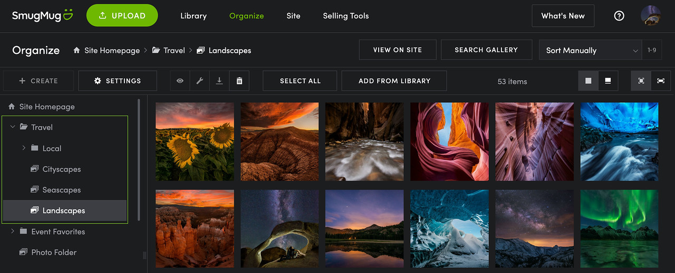Select the ice cave opening photo
The width and height of the screenshot is (675, 273).
click(449, 229)
